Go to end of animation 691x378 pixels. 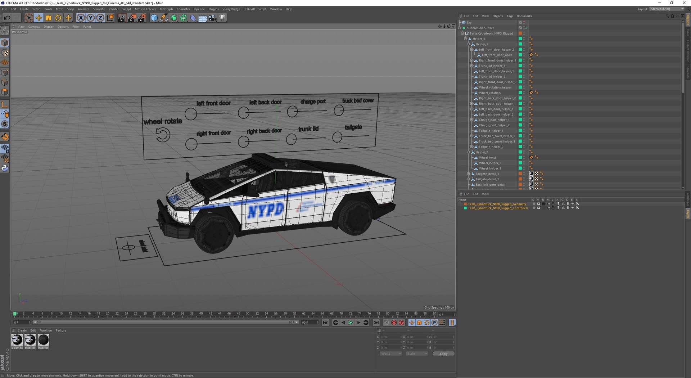click(x=376, y=323)
